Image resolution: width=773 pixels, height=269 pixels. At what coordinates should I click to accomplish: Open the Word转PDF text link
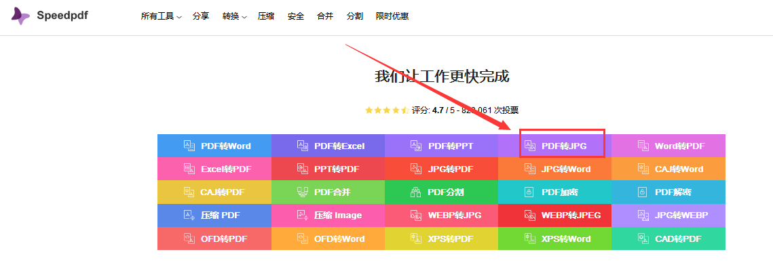click(680, 146)
